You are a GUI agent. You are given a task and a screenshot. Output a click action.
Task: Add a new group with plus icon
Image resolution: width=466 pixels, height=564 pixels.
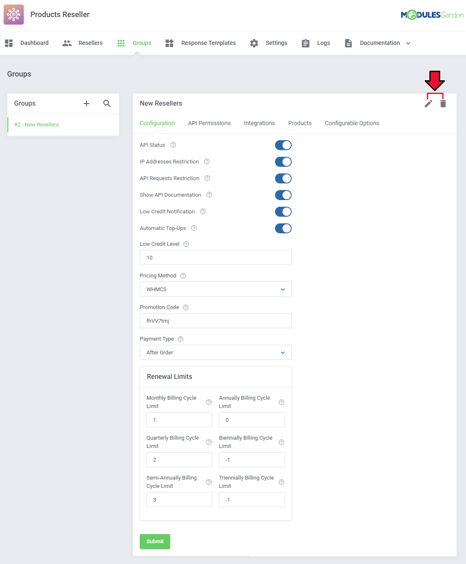[x=87, y=104]
